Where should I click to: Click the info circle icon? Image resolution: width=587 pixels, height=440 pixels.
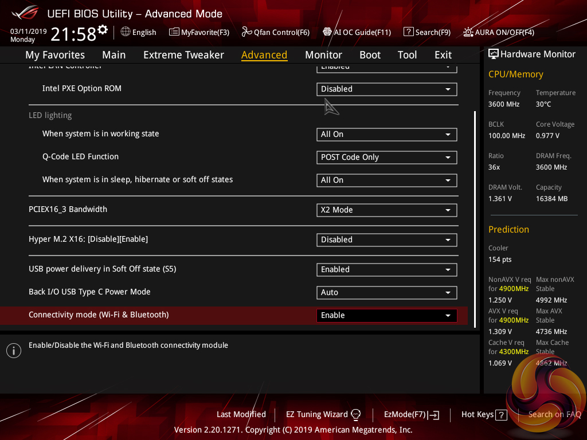14,351
